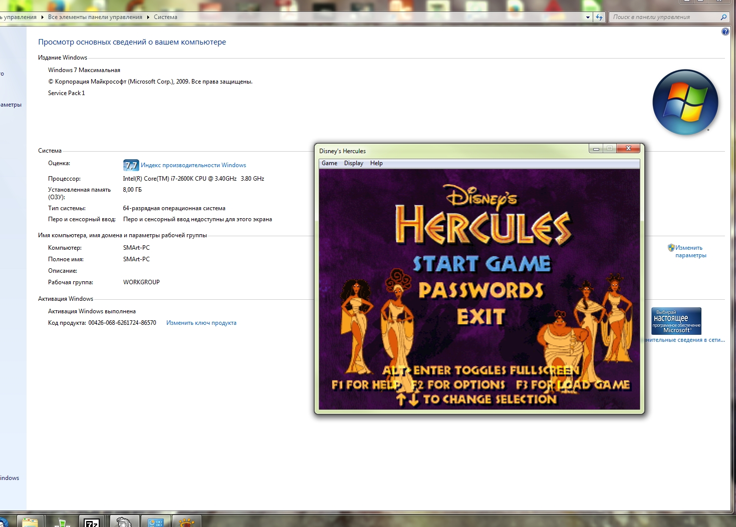Open the Control Panel help question-mark icon
This screenshot has width=736, height=527.
[725, 32]
